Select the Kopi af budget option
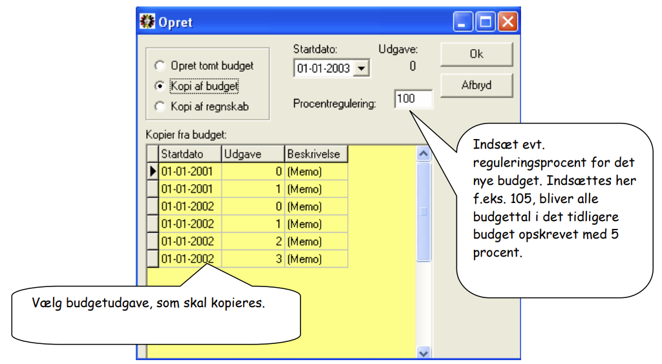 160,86
